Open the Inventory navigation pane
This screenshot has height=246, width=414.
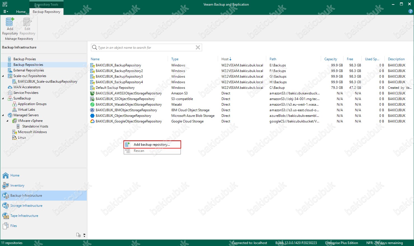point(44,185)
